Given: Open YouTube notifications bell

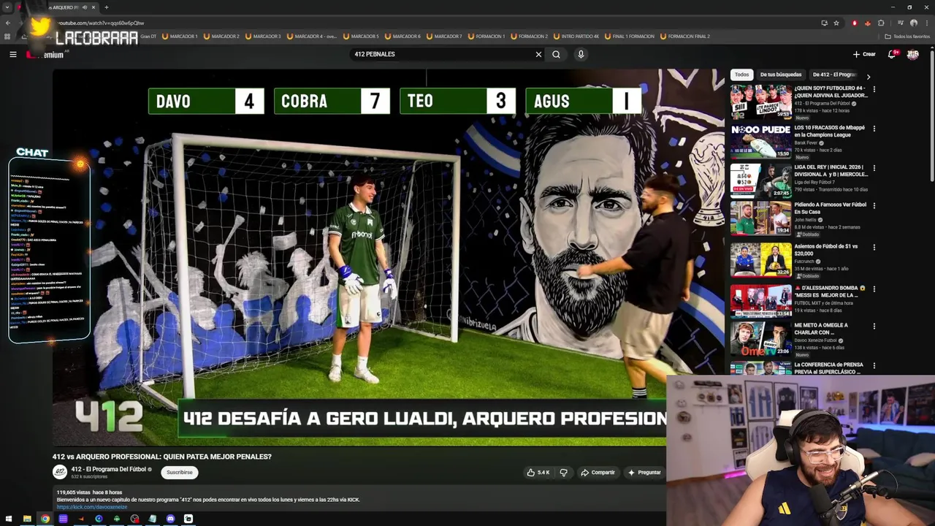Looking at the screenshot, I should 892,54.
